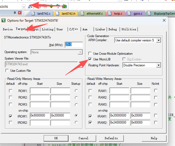Open the lan8742.c file tab
The width and height of the screenshot is (175, 146).
(x=41, y=13)
